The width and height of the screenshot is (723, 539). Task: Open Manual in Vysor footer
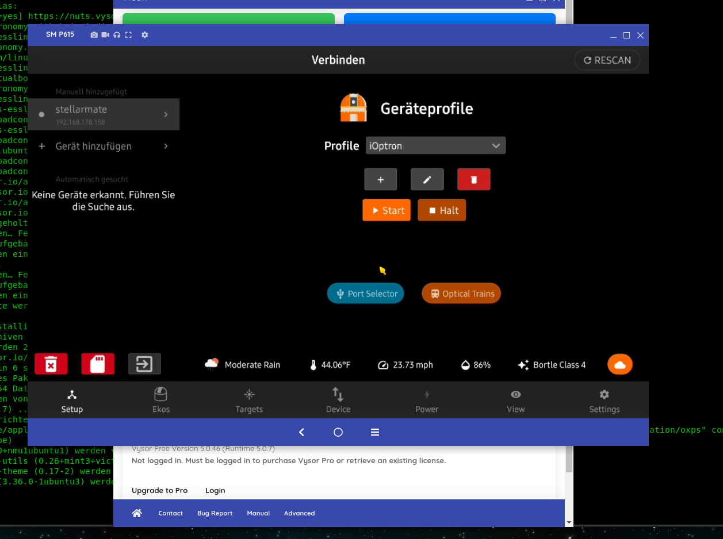pos(258,513)
